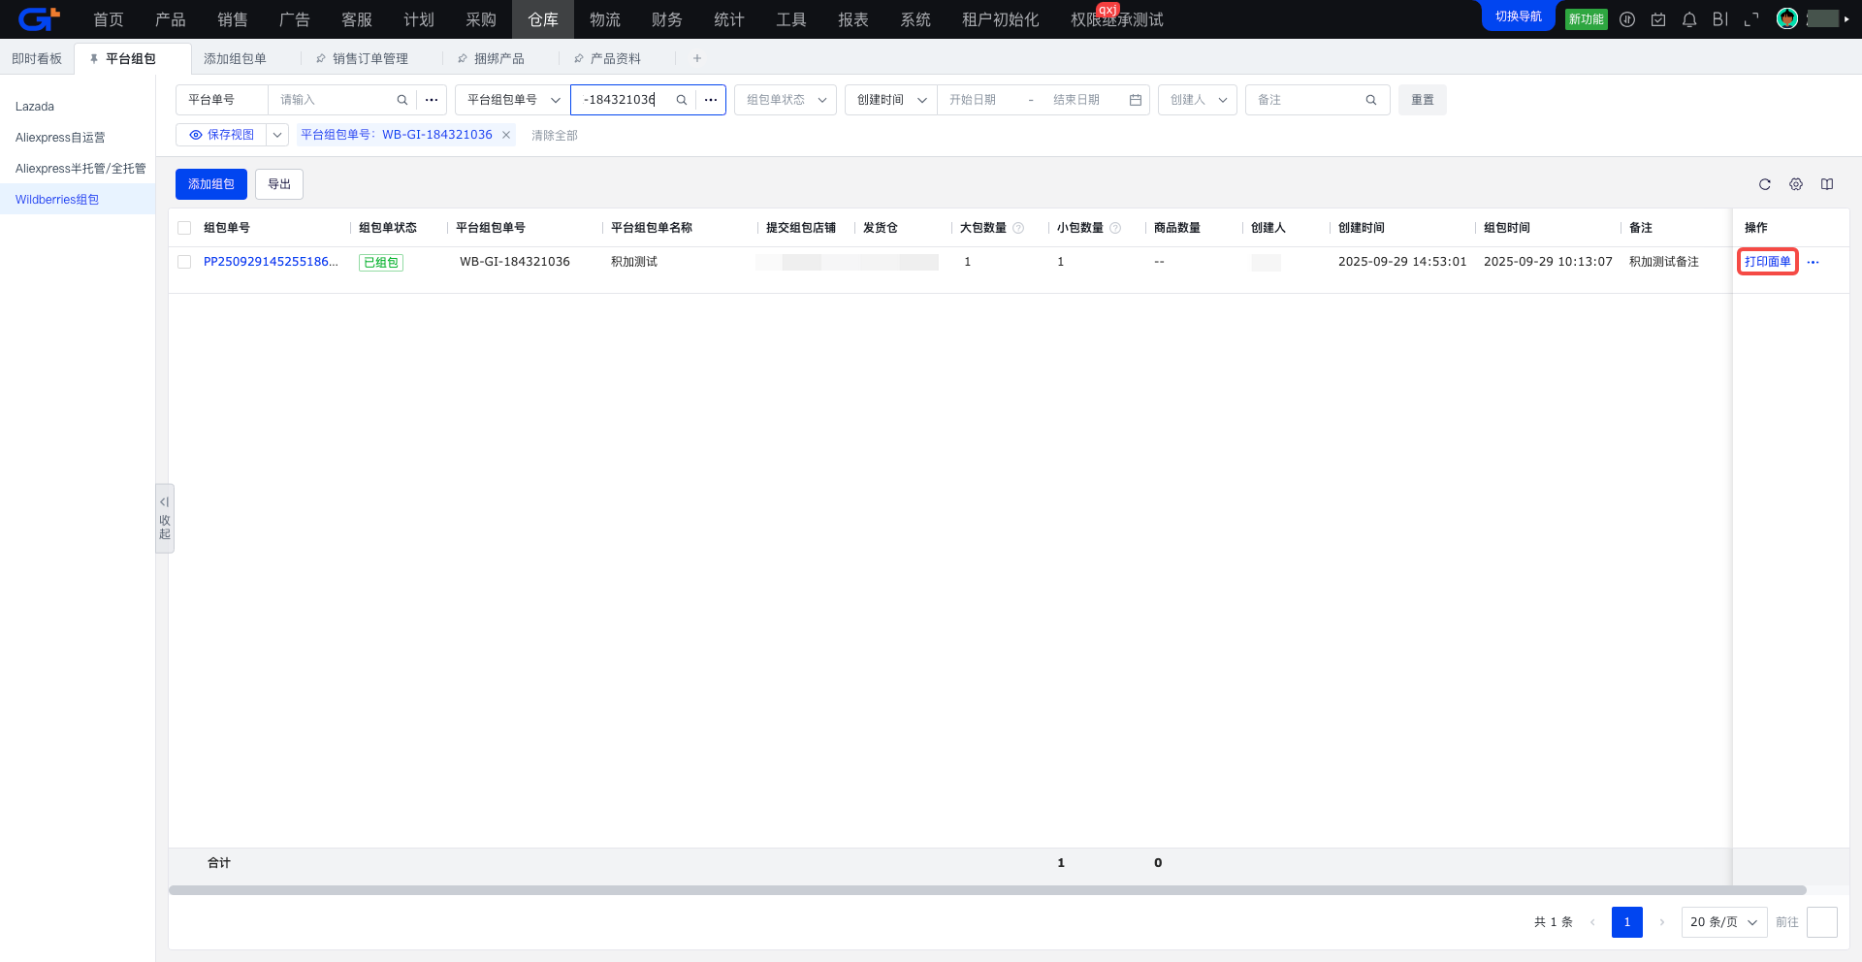Switch to the 添加组包单 tab
1862x962 pixels.
[x=235, y=59]
